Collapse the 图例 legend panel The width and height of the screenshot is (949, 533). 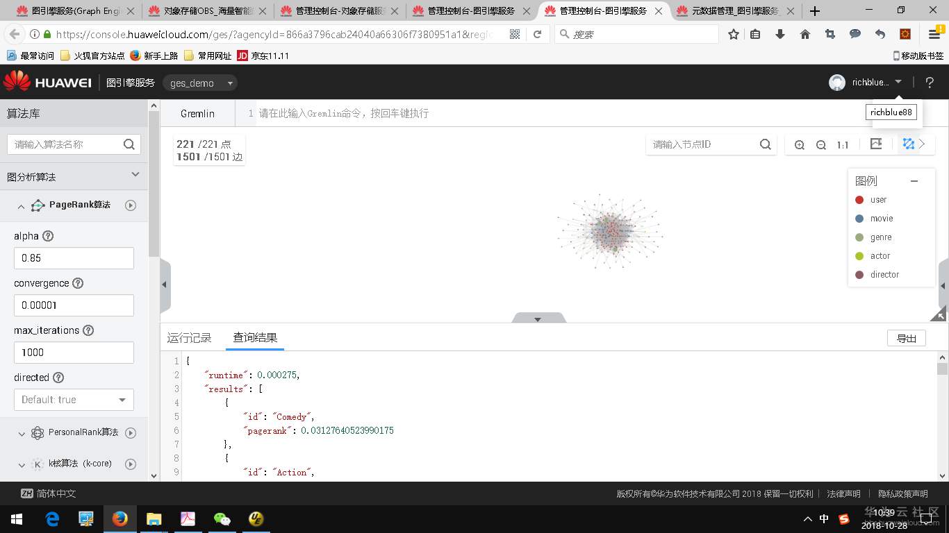[914, 180]
